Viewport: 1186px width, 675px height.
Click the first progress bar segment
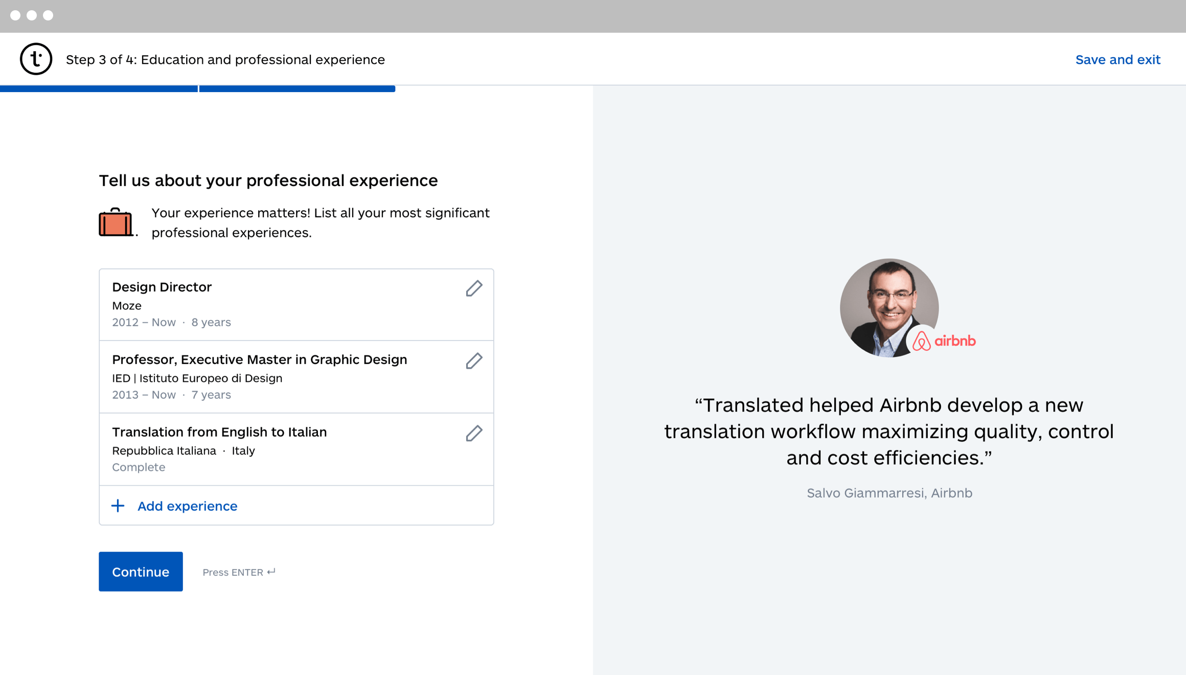tap(99, 89)
